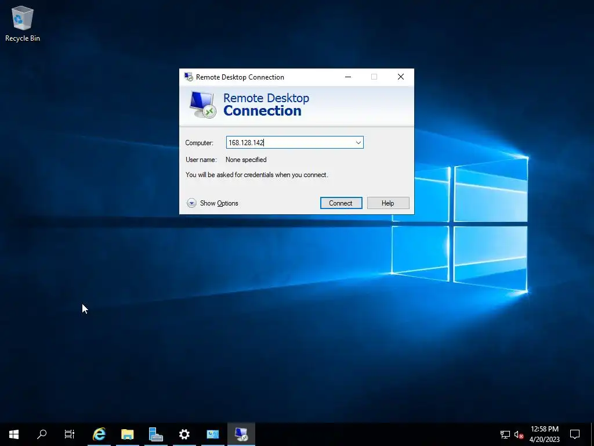Open taskbar Search

[x=42, y=434]
